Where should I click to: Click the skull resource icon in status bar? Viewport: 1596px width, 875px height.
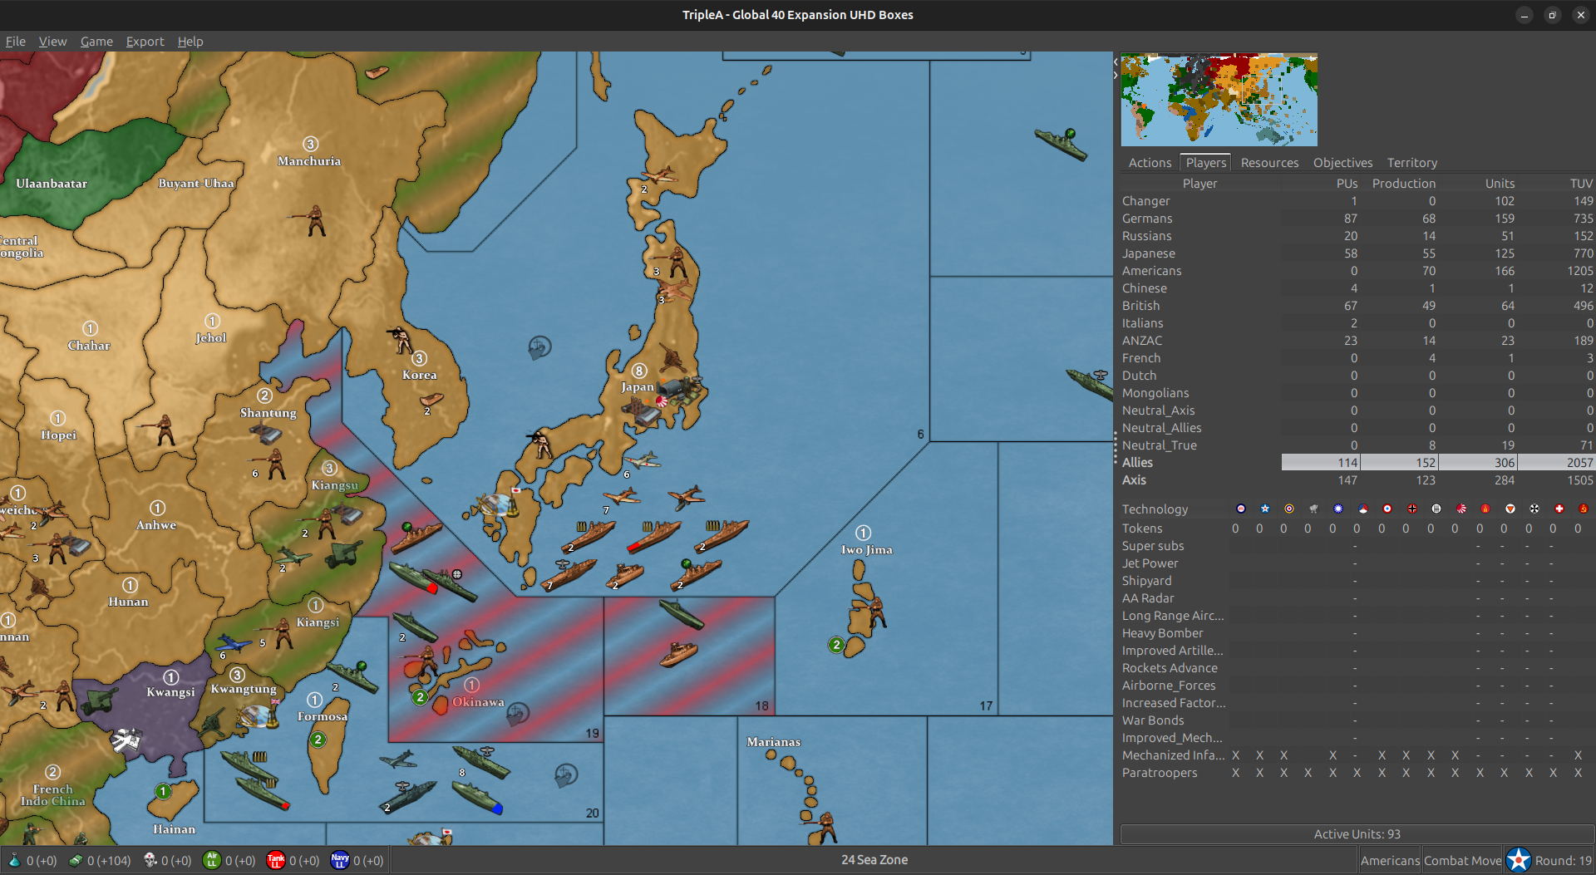(x=150, y=860)
